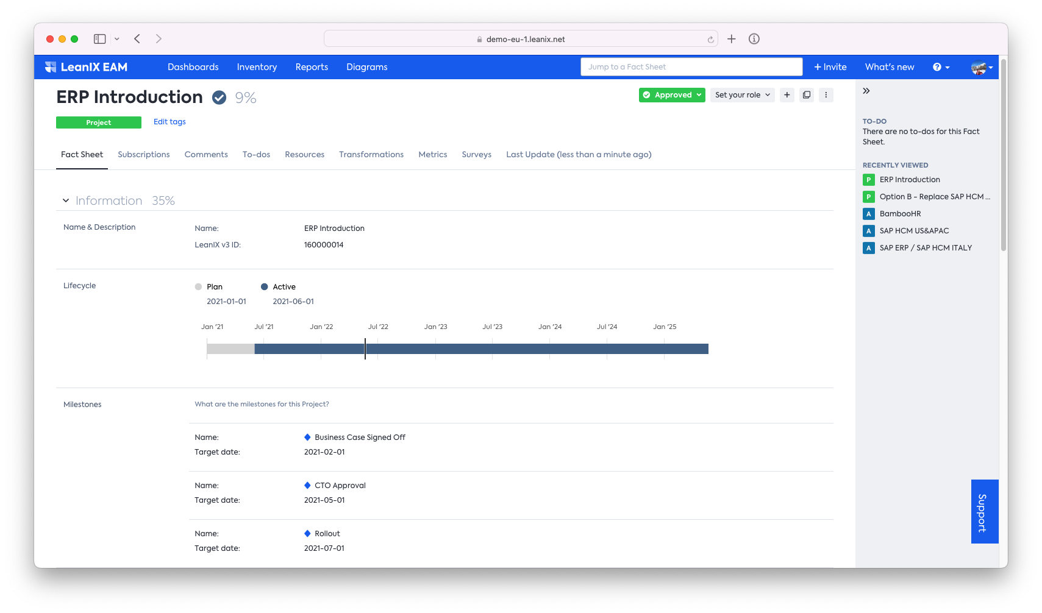Select the Fact Sheet tab
The width and height of the screenshot is (1042, 613).
tap(82, 155)
